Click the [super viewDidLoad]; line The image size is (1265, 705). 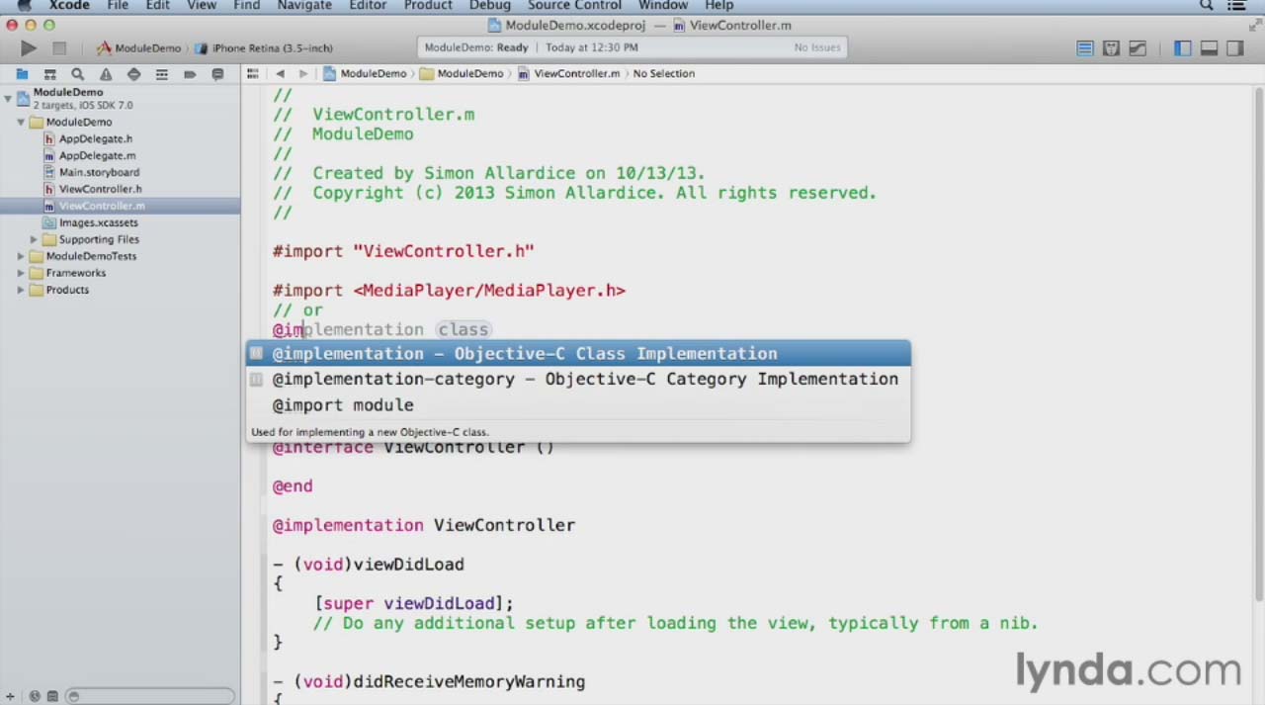point(413,603)
